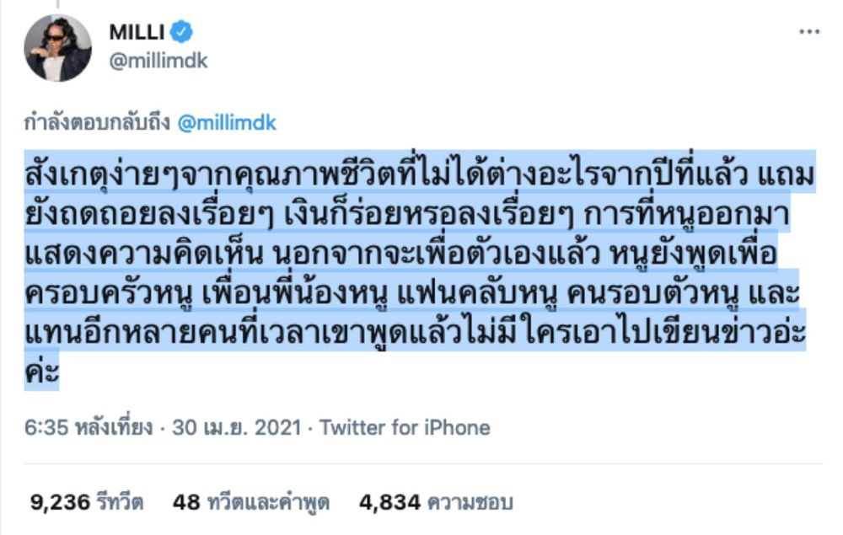Image resolution: width=843 pixels, height=535 pixels.
Task: Click the final word ค่ะ of the tweet
Action: pos(41,371)
